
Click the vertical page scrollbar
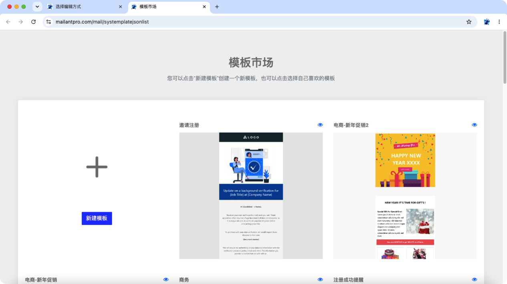tap(505, 57)
